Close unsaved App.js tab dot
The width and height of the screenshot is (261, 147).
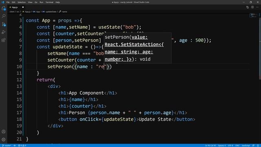pyautogui.click(x=23, y=7)
